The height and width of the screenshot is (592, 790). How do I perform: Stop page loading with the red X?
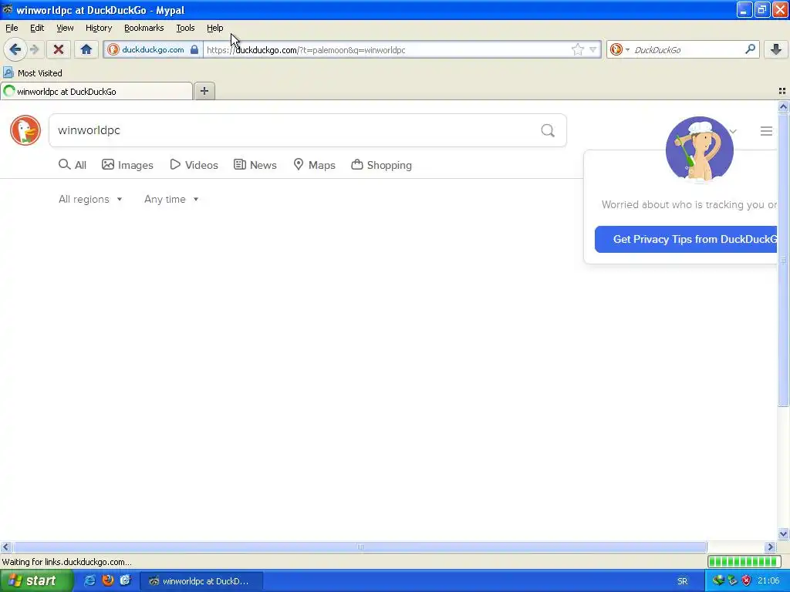(59, 49)
